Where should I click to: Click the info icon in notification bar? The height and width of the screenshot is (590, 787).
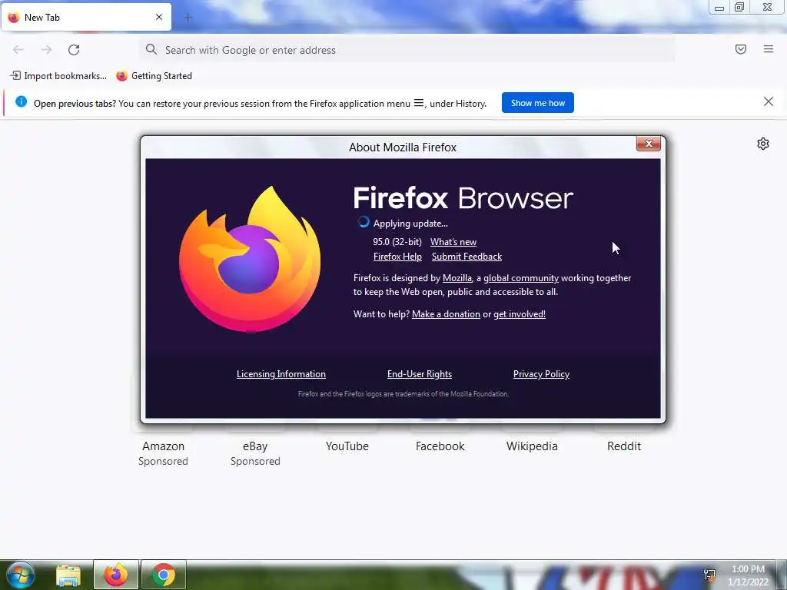[21, 102]
